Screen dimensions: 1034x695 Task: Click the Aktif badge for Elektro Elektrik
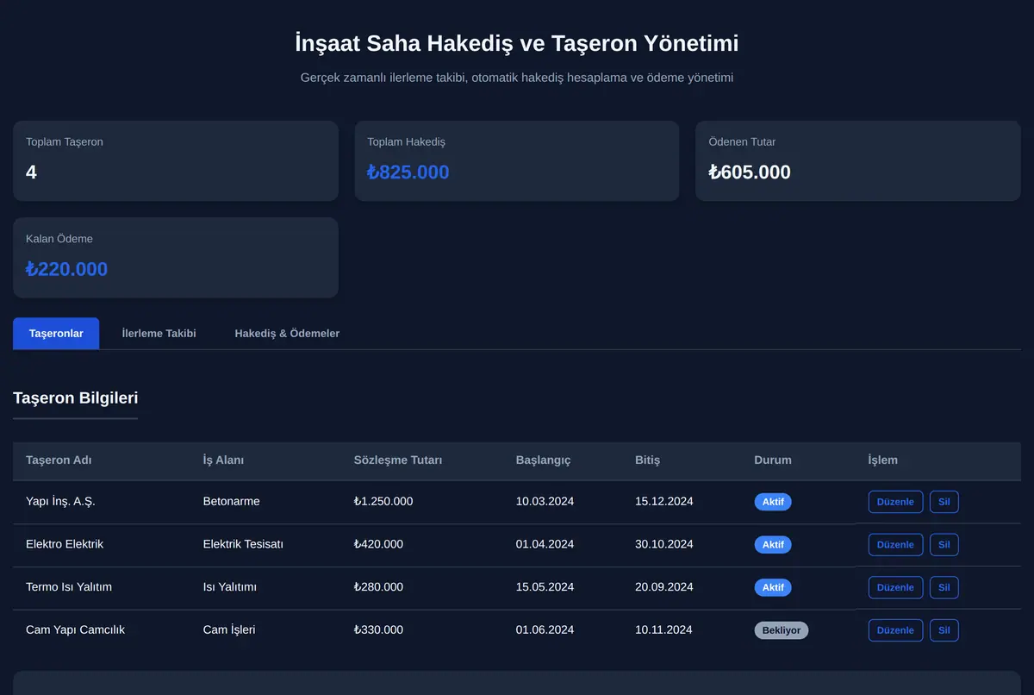pos(773,545)
